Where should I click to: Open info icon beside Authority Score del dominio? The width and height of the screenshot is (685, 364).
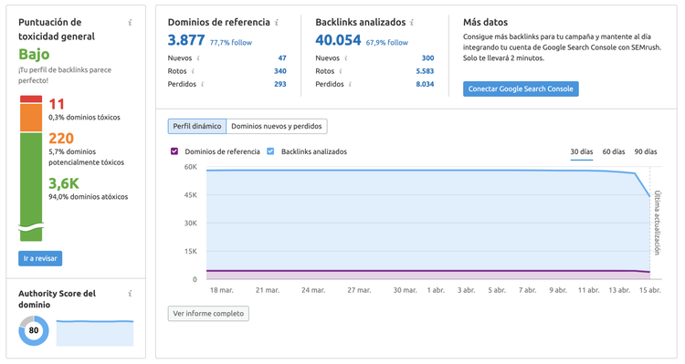130,294
